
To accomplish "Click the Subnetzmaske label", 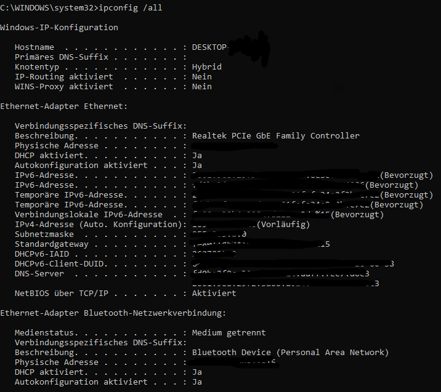I will coord(44,234).
